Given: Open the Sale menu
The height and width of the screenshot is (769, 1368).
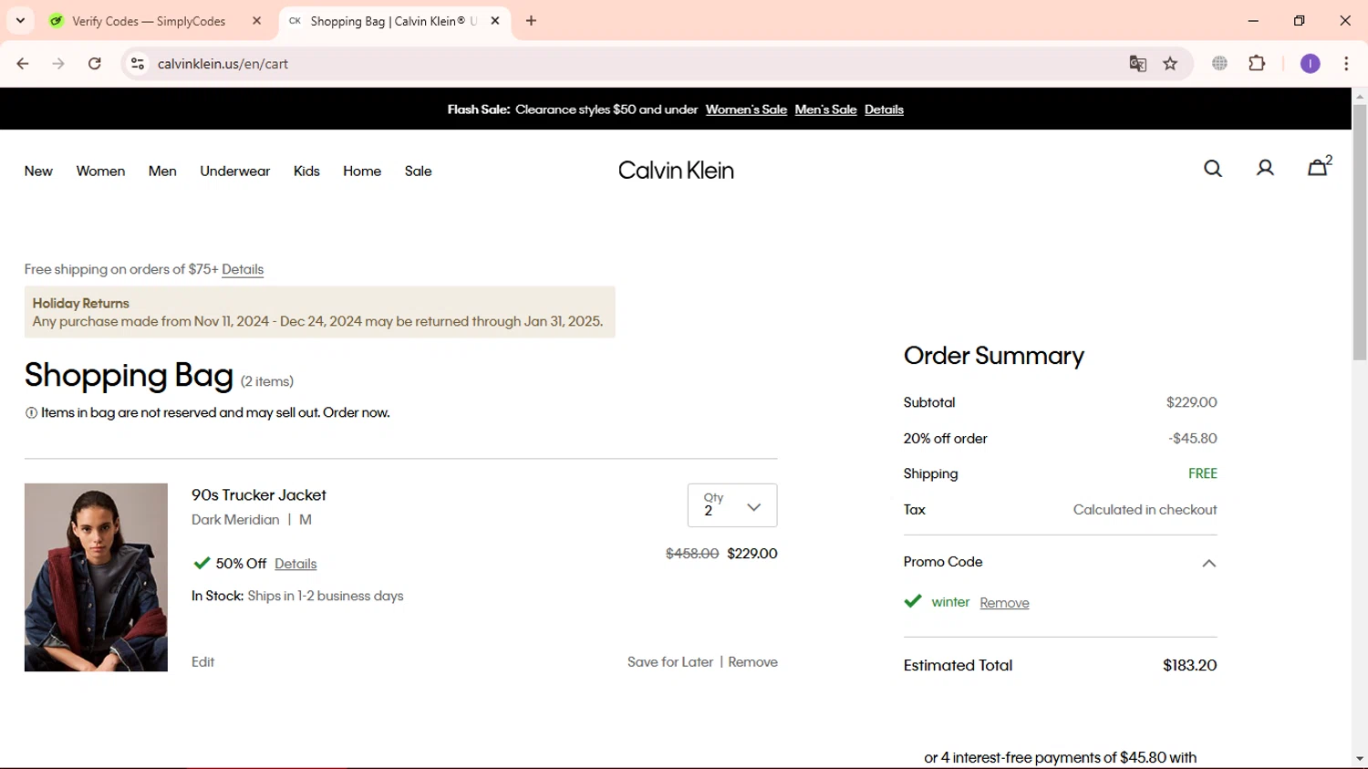Looking at the screenshot, I should coord(419,171).
